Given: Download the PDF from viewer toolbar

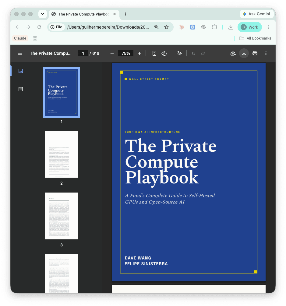Looking at the screenshot, I should coord(244,53).
